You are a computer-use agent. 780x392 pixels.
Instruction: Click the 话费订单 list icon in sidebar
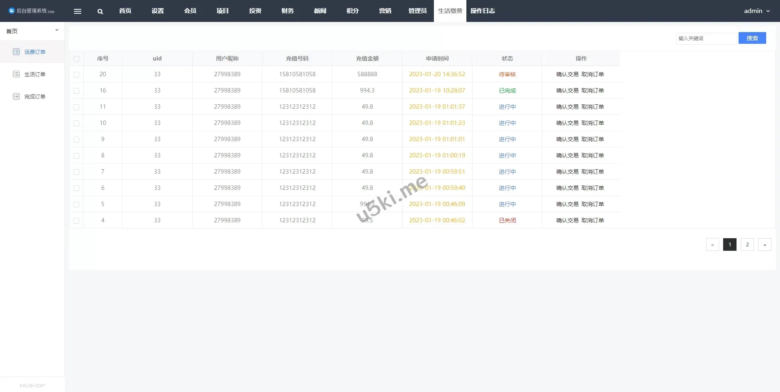coord(16,52)
